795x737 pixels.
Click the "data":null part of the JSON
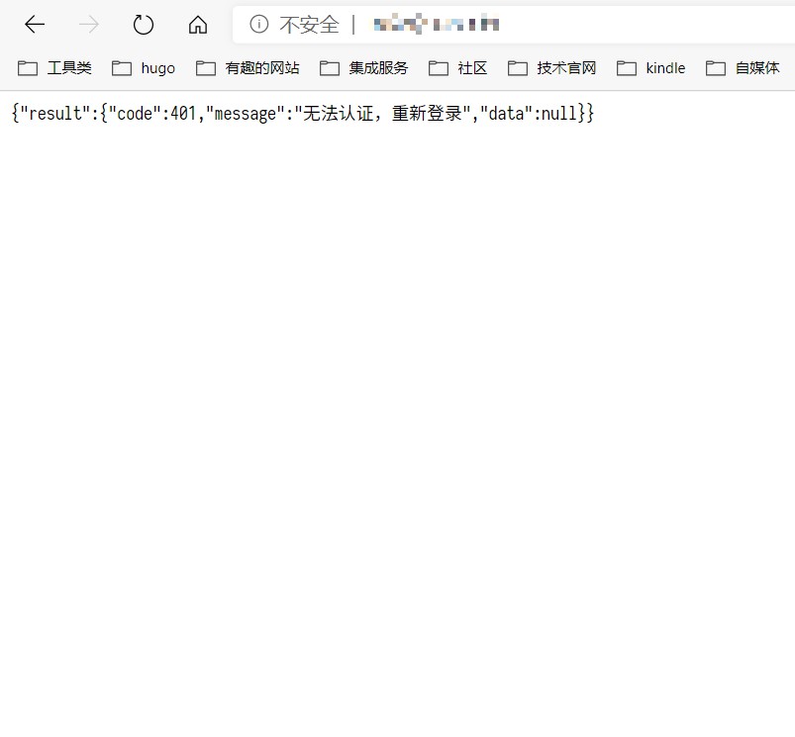(x=528, y=114)
